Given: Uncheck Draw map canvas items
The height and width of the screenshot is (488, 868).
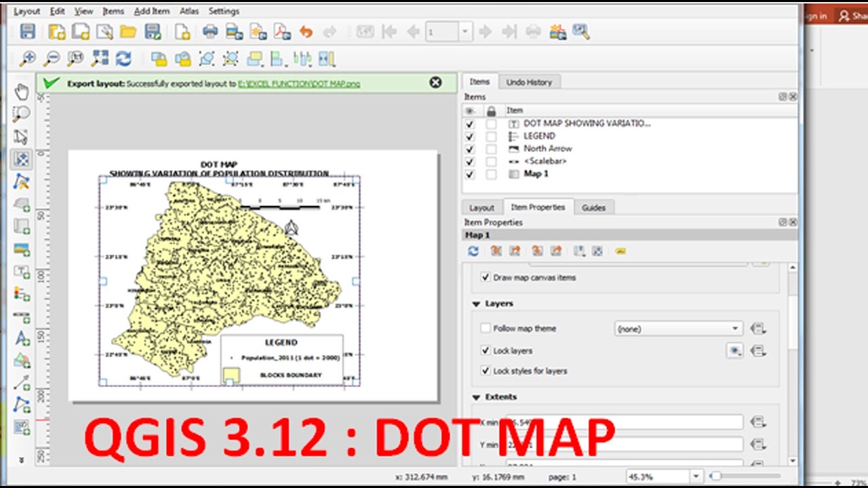Looking at the screenshot, I should click(486, 278).
